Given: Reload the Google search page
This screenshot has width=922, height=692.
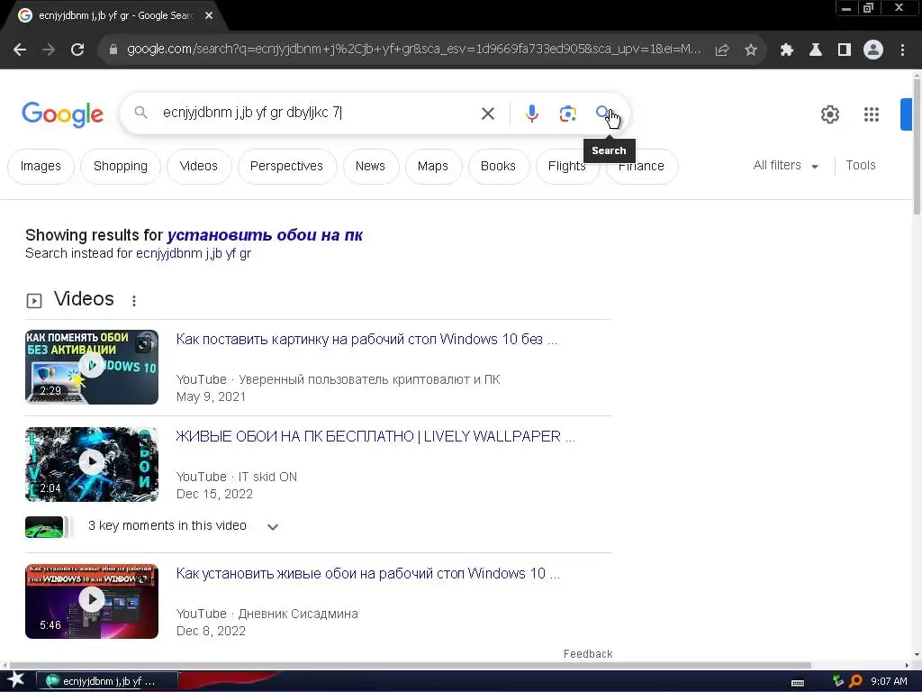Looking at the screenshot, I should tap(77, 50).
